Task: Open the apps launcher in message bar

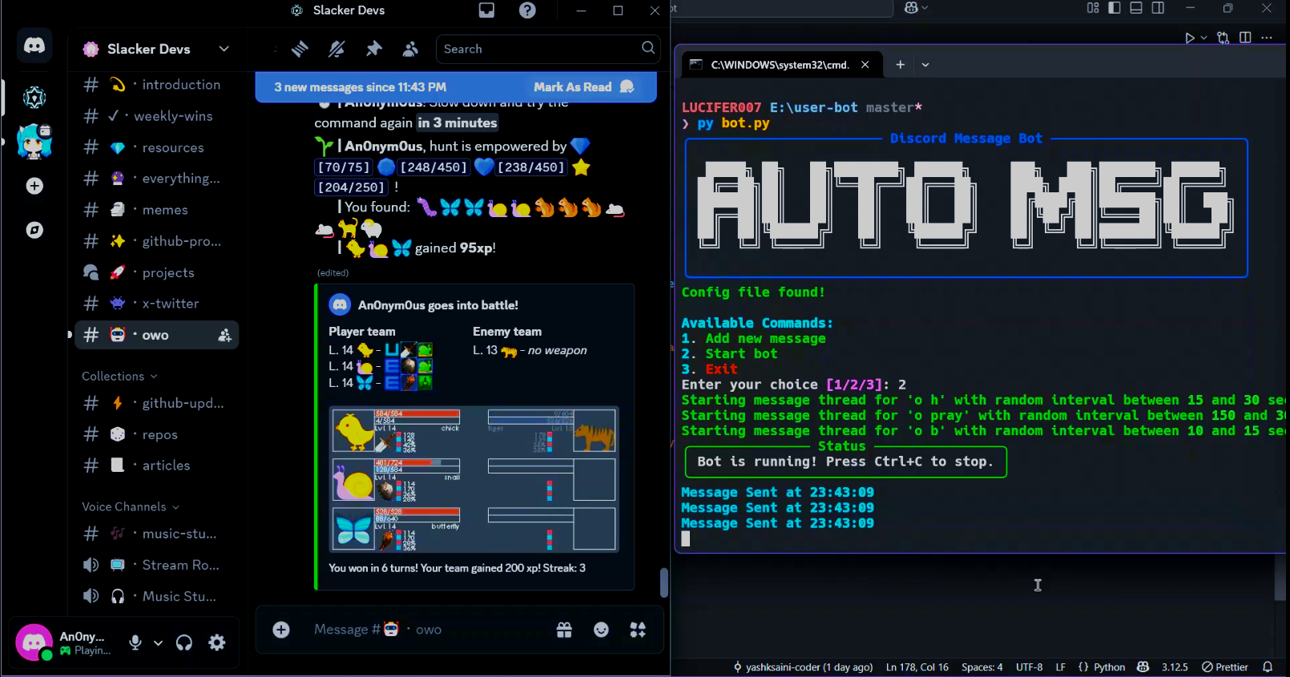Action: coord(638,630)
